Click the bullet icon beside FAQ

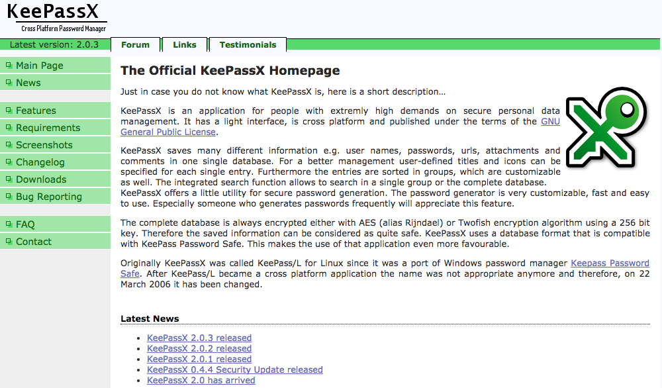click(x=9, y=224)
